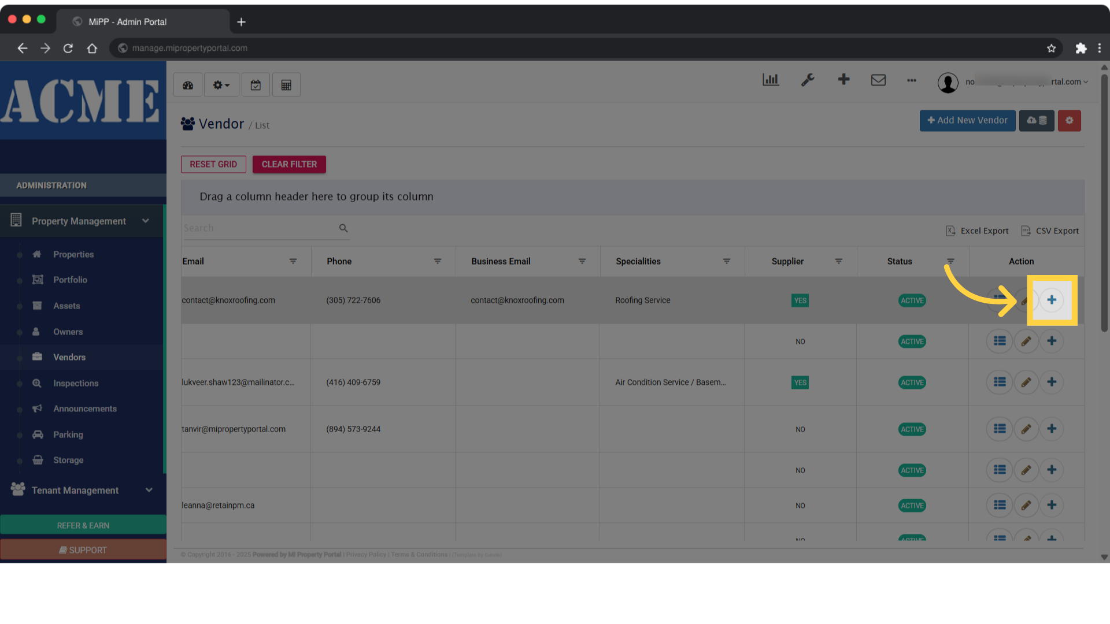Open the Phone column filter icon
Image resolution: width=1110 pixels, height=624 pixels.
[x=438, y=261]
